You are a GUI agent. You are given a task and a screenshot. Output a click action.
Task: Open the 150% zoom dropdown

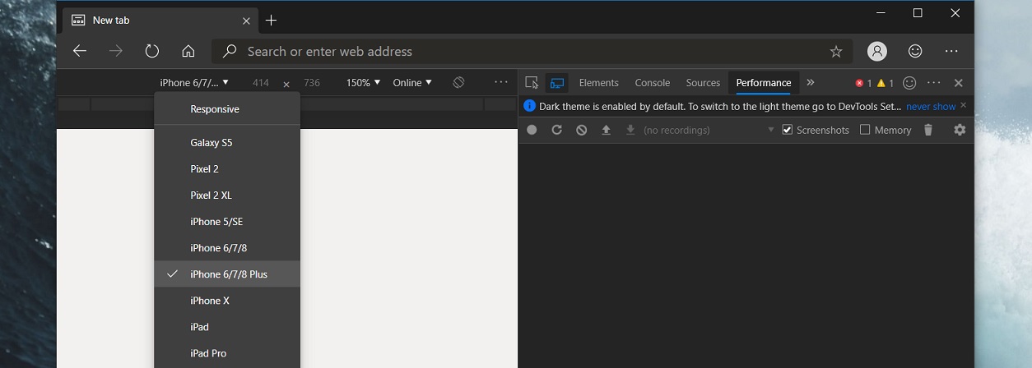click(x=363, y=82)
